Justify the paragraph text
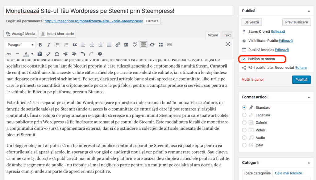 (109, 45)
